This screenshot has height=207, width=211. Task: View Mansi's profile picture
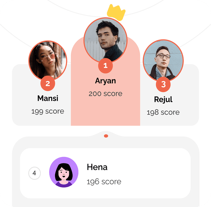[x=48, y=60]
